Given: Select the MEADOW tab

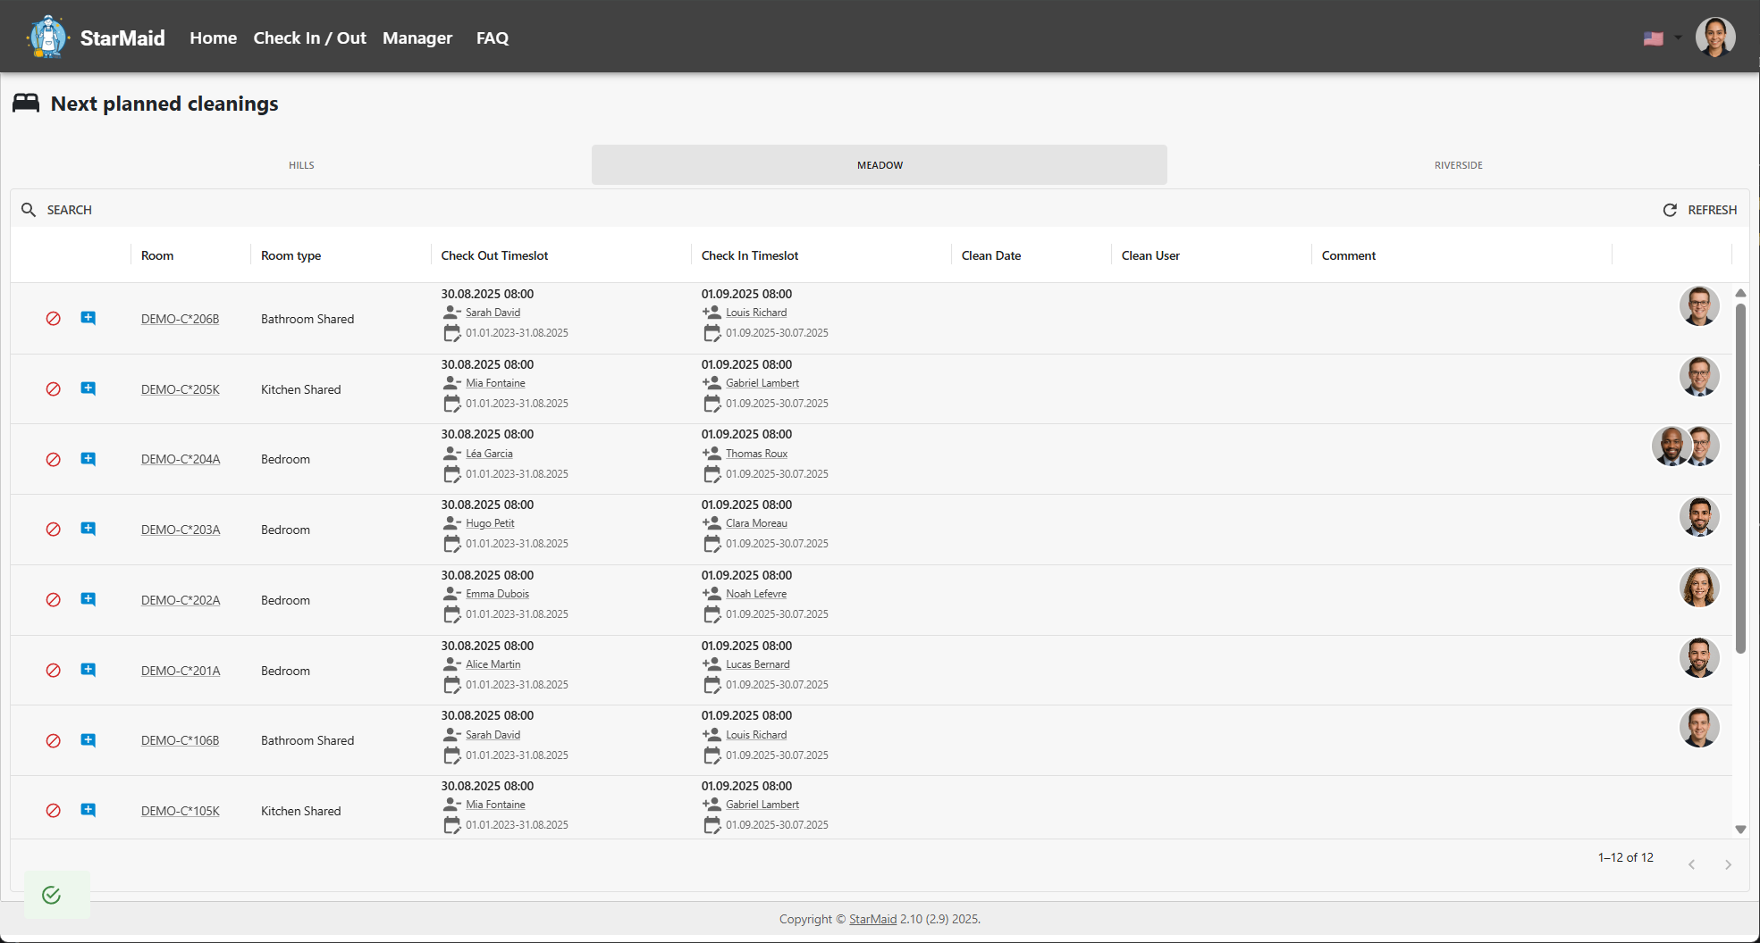Looking at the screenshot, I should (880, 165).
